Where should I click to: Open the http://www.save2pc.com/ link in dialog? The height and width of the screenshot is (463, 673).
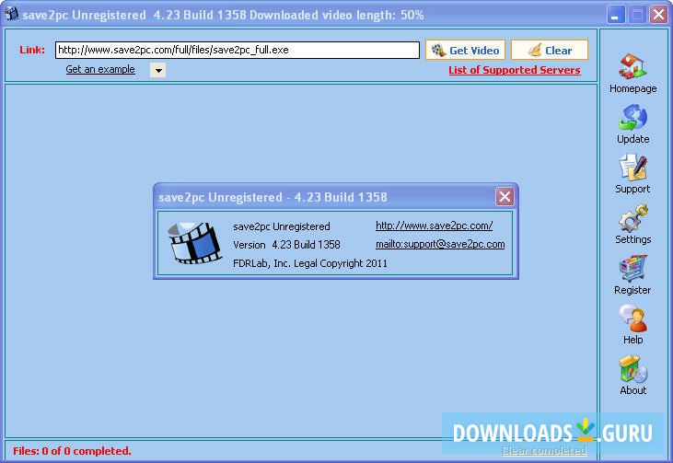(x=434, y=226)
